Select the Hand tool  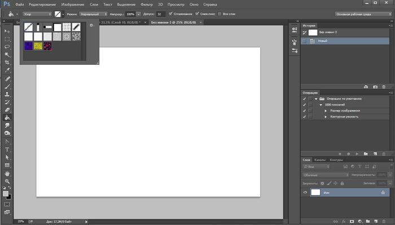[x=7, y=174]
